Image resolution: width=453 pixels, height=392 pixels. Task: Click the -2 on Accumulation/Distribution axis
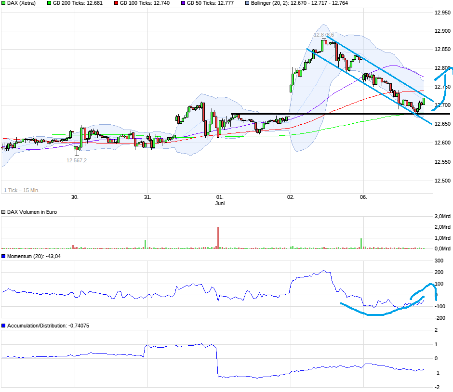coord(437,387)
